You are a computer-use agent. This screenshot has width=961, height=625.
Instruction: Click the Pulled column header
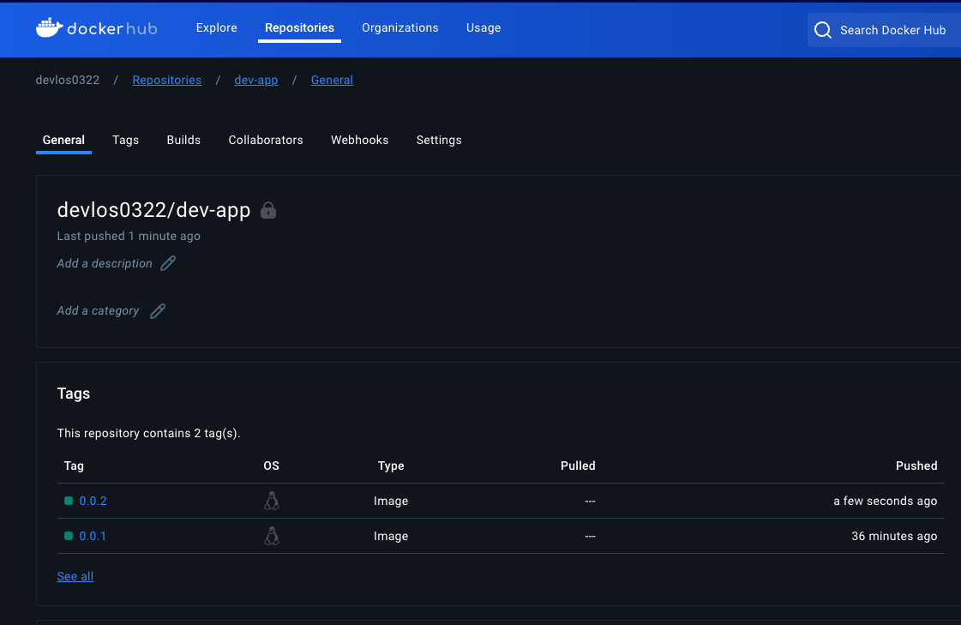tap(578, 466)
